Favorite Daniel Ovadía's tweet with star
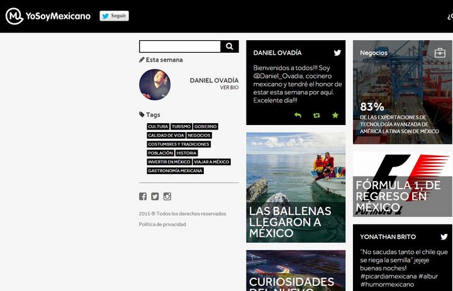 point(335,115)
